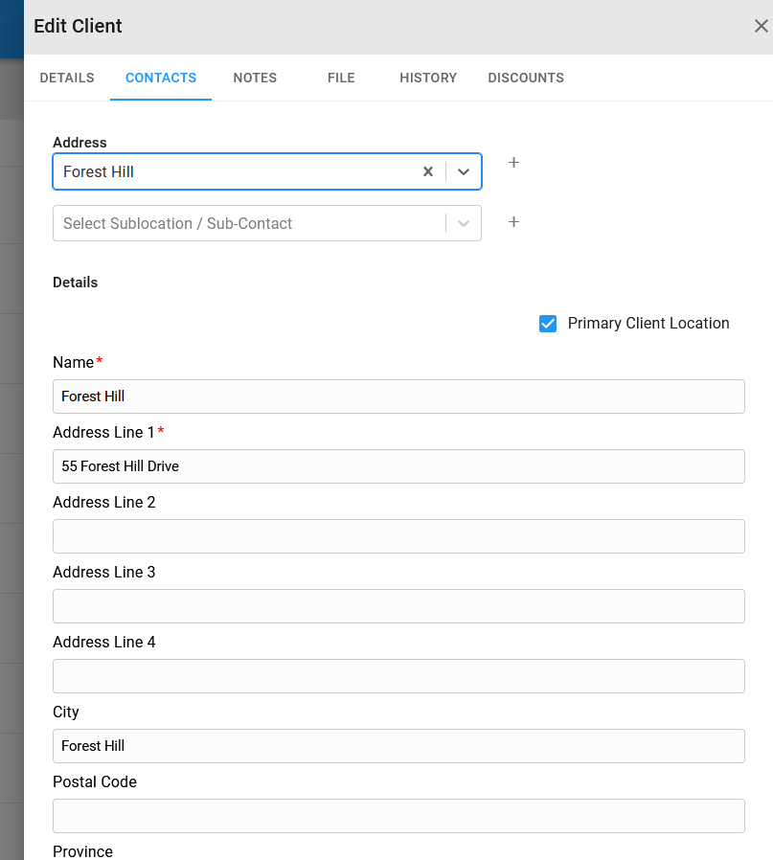This screenshot has width=773, height=860.
Task: Click the plus icon beside Address dropdown
Action: [x=513, y=163]
